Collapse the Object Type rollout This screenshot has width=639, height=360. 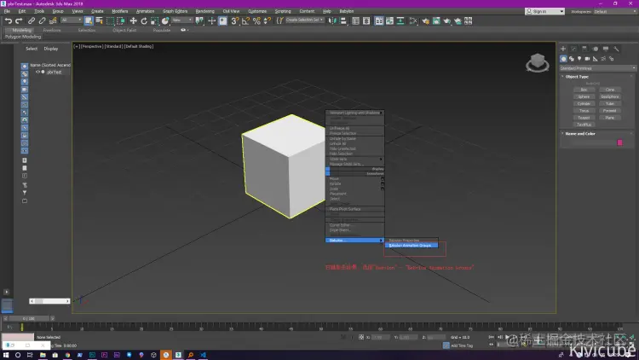point(577,77)
